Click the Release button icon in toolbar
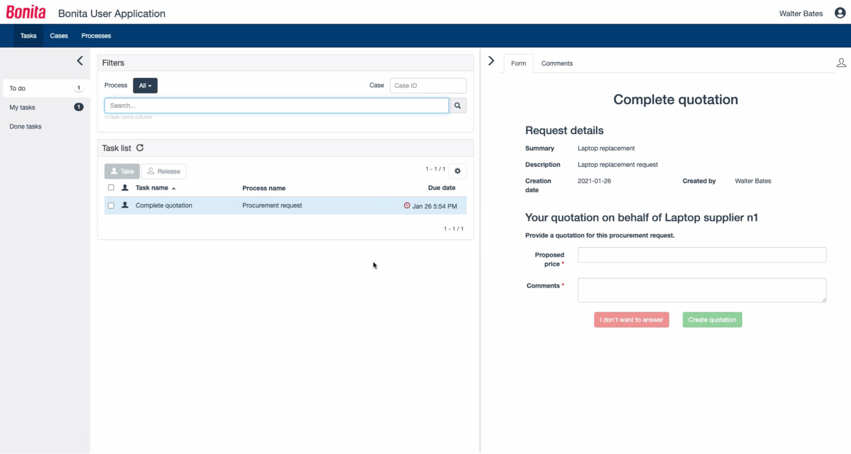 pyautogui.click(x=150, y=171)
